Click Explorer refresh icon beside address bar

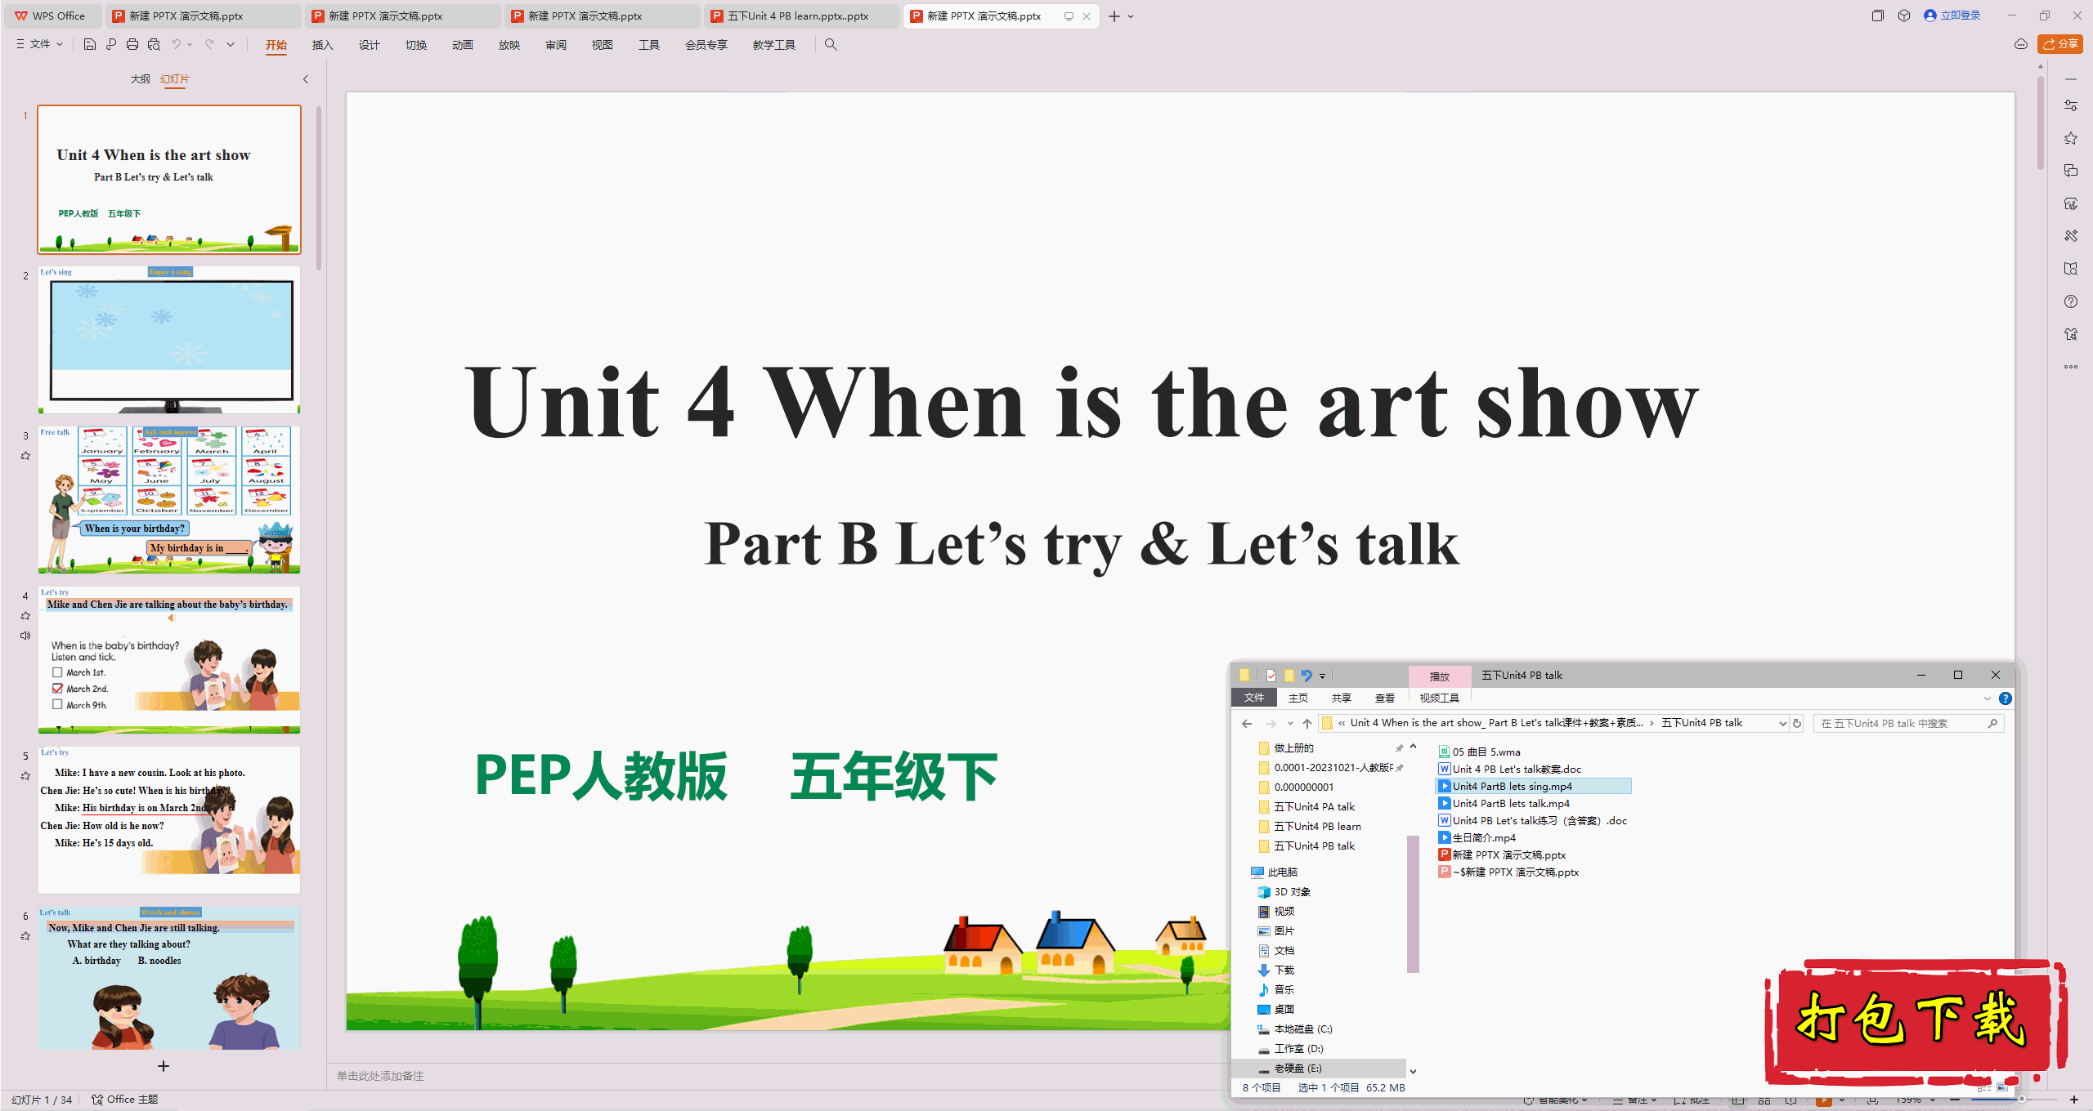pos(1797,723)
